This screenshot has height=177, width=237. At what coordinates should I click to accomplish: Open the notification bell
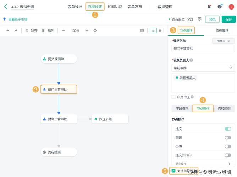(x=209, y=7)
